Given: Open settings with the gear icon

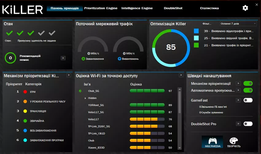Looking at the screenshot, I should [245, 8].
